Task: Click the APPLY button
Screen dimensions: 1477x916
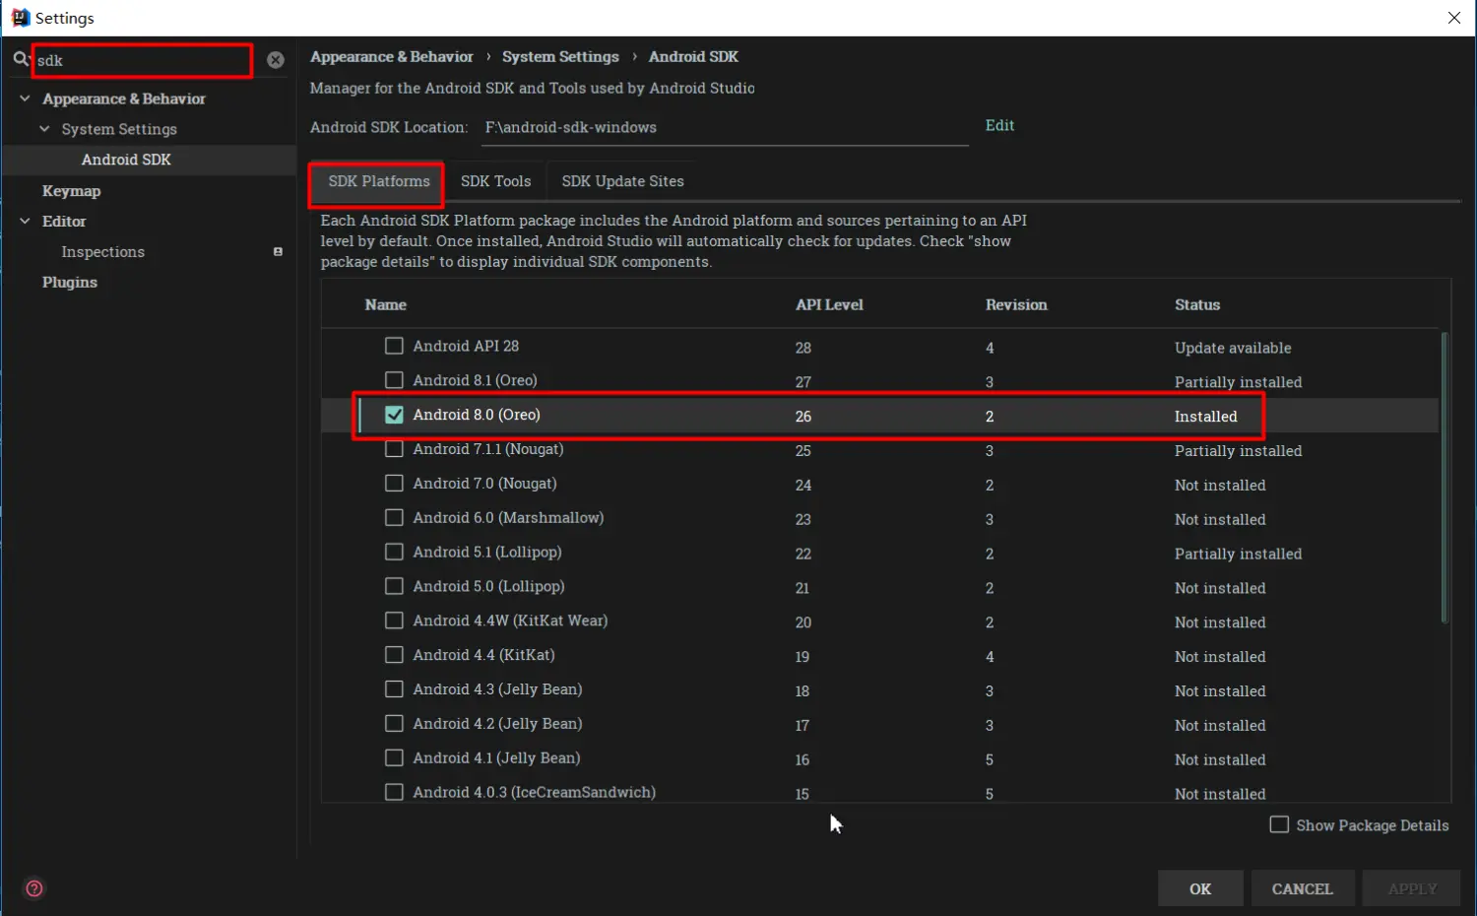Action: [1412, 888]
